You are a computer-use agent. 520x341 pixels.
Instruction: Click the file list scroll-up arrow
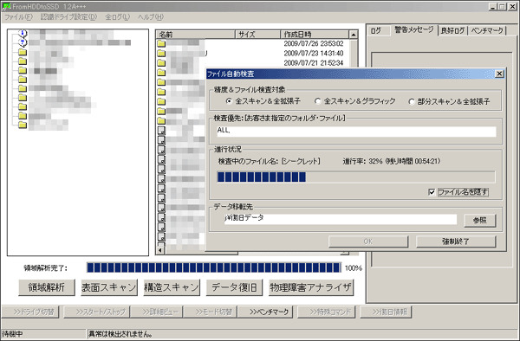click(354, 35)
